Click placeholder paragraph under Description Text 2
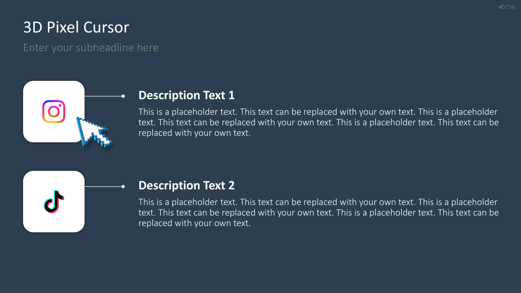The width and height of the screenshot is (521, 293). tap(319, 212)
